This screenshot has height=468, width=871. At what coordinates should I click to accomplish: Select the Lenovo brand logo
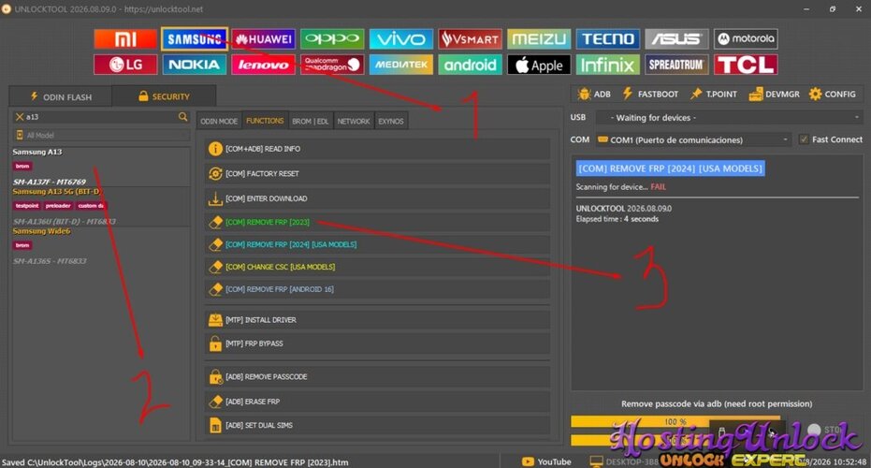coord(263,65)
